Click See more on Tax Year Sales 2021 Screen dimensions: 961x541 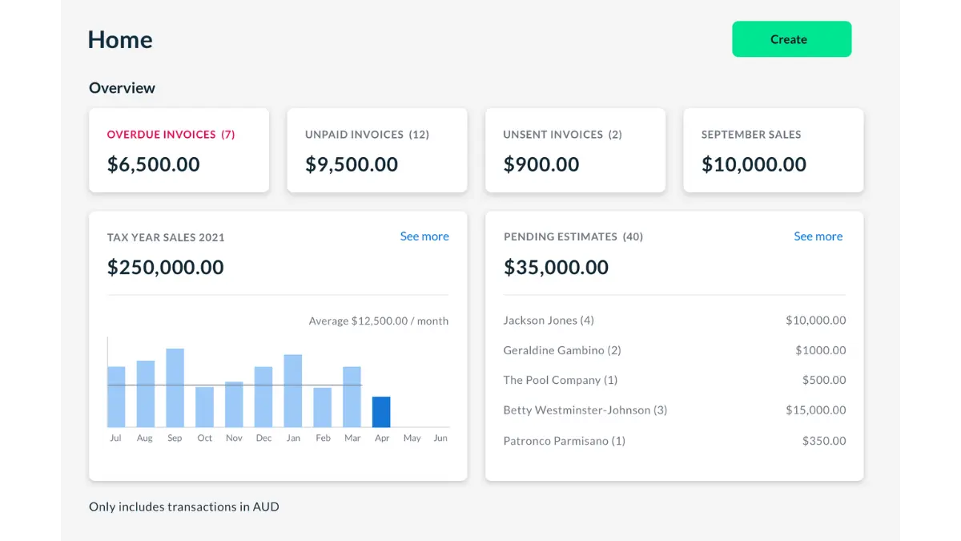pos(424,236)
